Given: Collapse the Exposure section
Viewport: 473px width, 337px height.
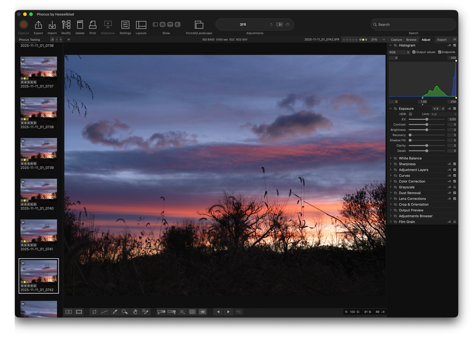Looking at the screenshot, I should click(391, 109).
